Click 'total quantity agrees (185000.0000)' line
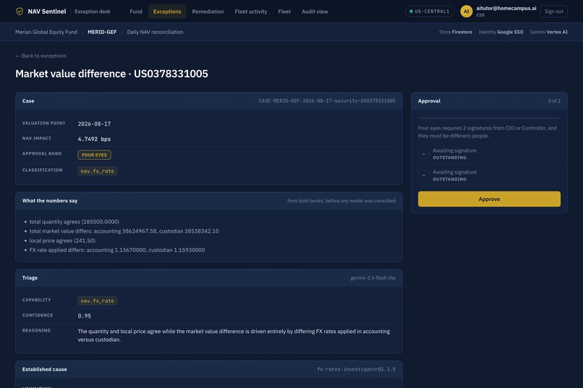Image resolution: width=583 pixels, height=388 pixels. click(75, 222)
